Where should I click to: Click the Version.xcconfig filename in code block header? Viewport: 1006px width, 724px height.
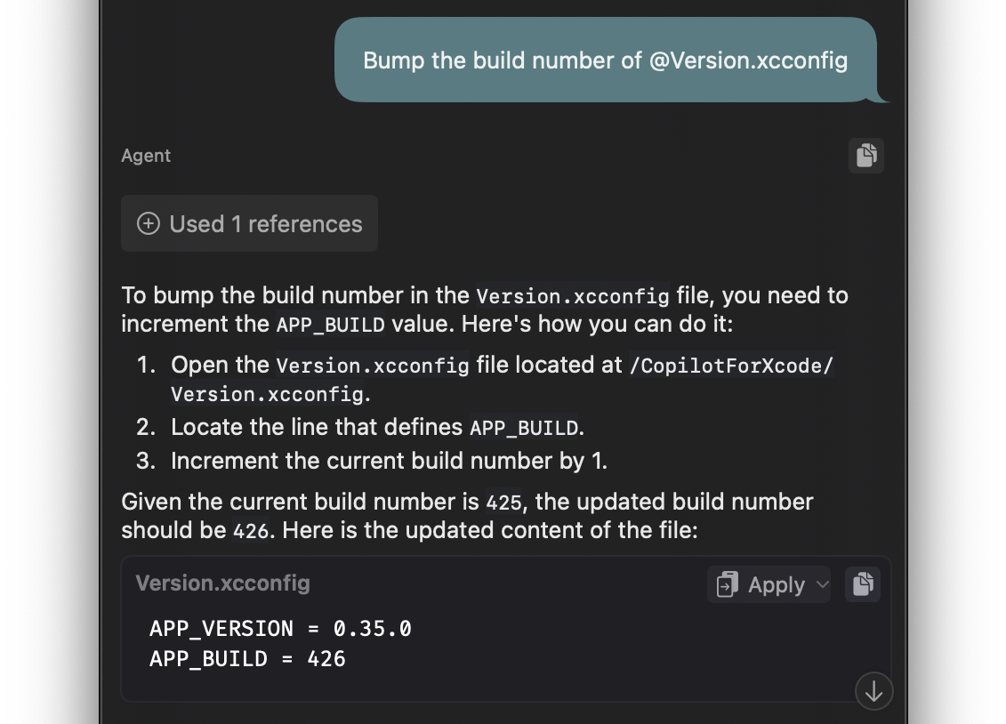coord(222,583)
